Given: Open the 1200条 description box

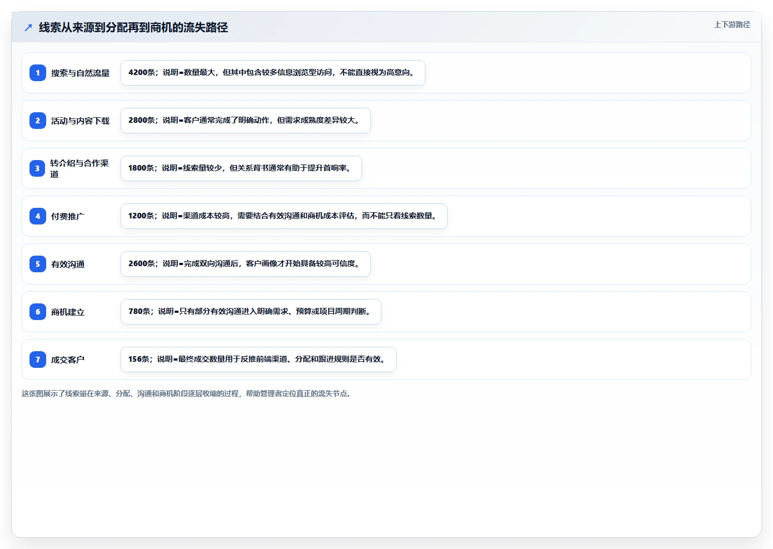Looking at the screenshot, I should pyautogui.click(x=284, y=216).
